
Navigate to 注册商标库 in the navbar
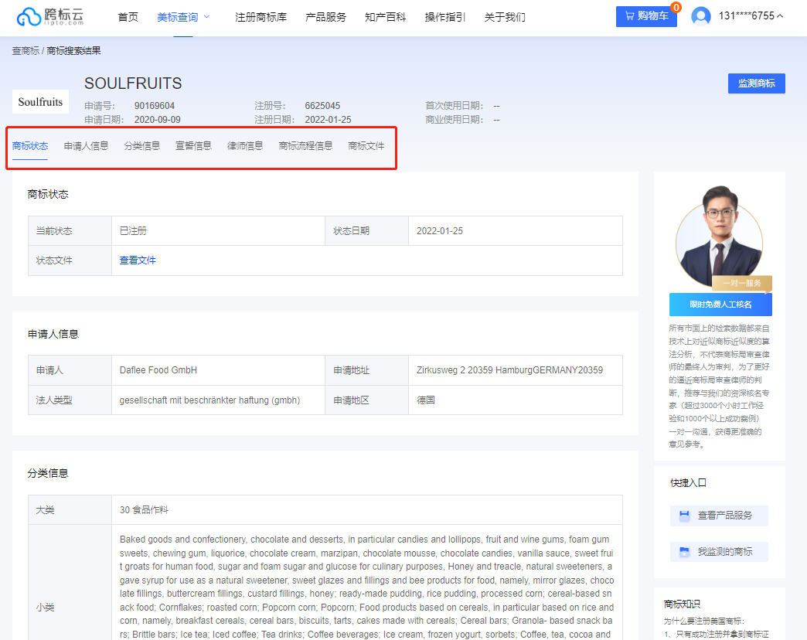tap(260, 15)
